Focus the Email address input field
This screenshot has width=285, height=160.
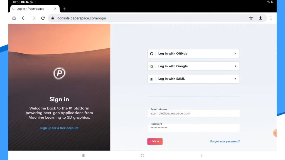(x=194, y=113)
